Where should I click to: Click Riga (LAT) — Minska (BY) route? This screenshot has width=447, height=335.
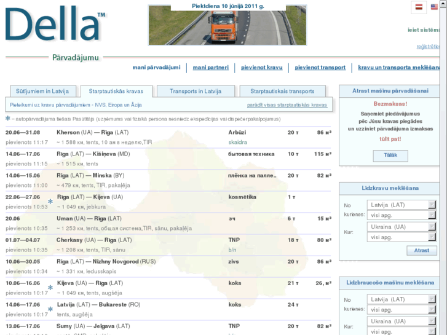(90, 176)
